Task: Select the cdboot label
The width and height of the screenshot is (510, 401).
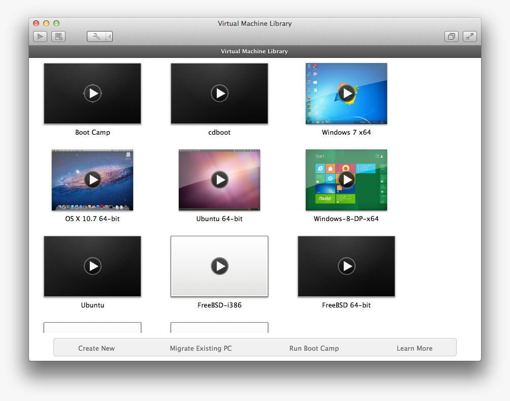Action: [219, 133]
